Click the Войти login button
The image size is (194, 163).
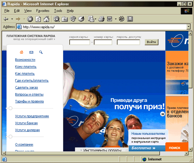[x=151, y=42]
